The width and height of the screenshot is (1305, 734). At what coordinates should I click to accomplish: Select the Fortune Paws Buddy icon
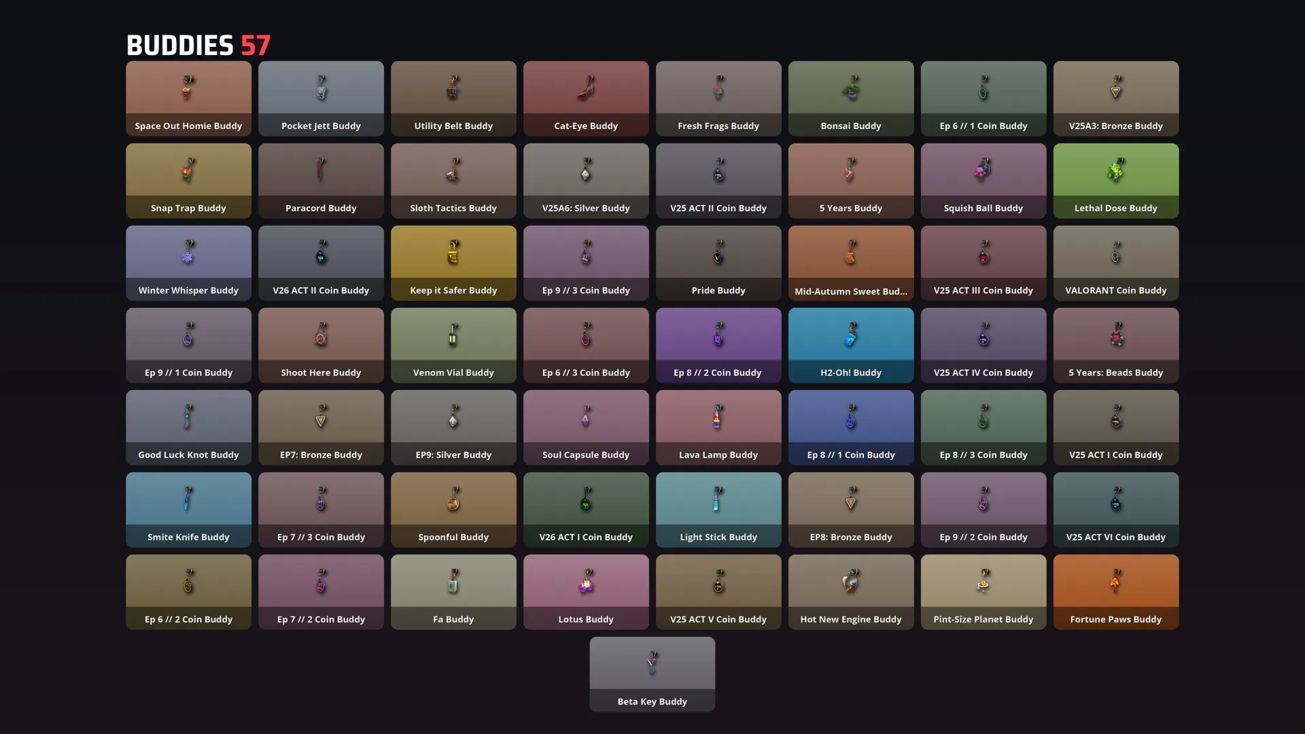[1115, 581]
